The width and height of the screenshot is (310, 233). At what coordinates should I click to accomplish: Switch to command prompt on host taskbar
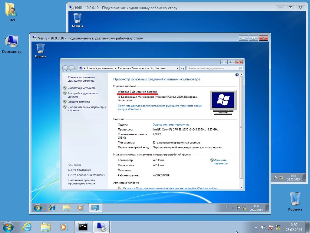(83, 227)
